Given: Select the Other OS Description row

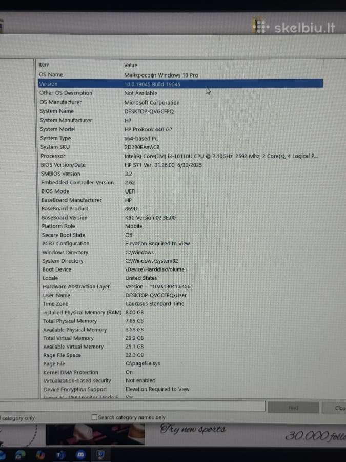Looking at the screenshot, I should [x=180, y=93].
